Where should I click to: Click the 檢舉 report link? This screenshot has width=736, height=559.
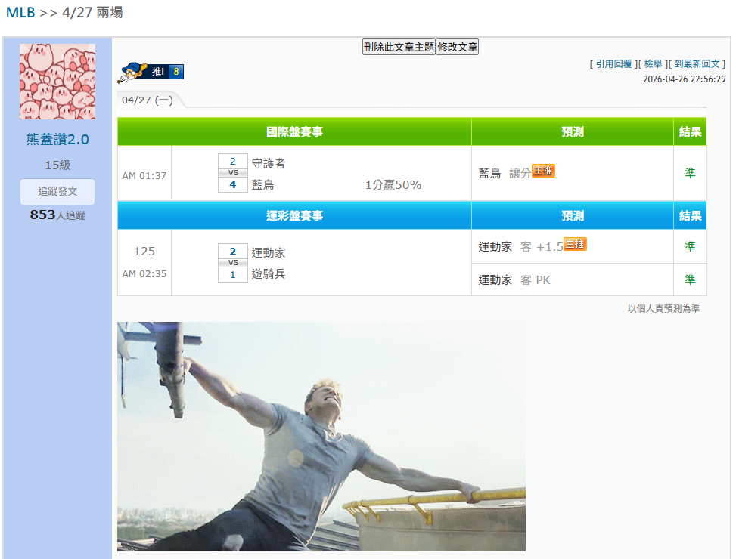[653, 64]
